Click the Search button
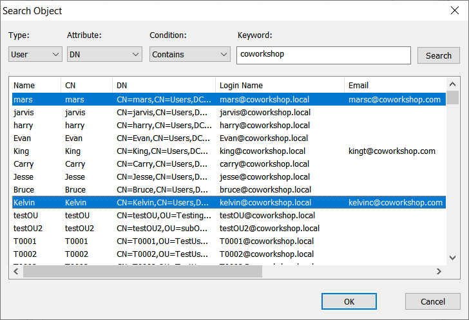The width and height of the screenshot is (469, 320). click(439, 55)
